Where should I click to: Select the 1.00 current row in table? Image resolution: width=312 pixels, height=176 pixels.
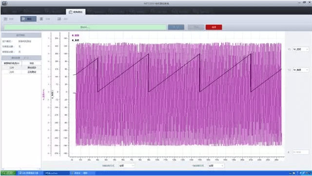(x=21, y=68)
